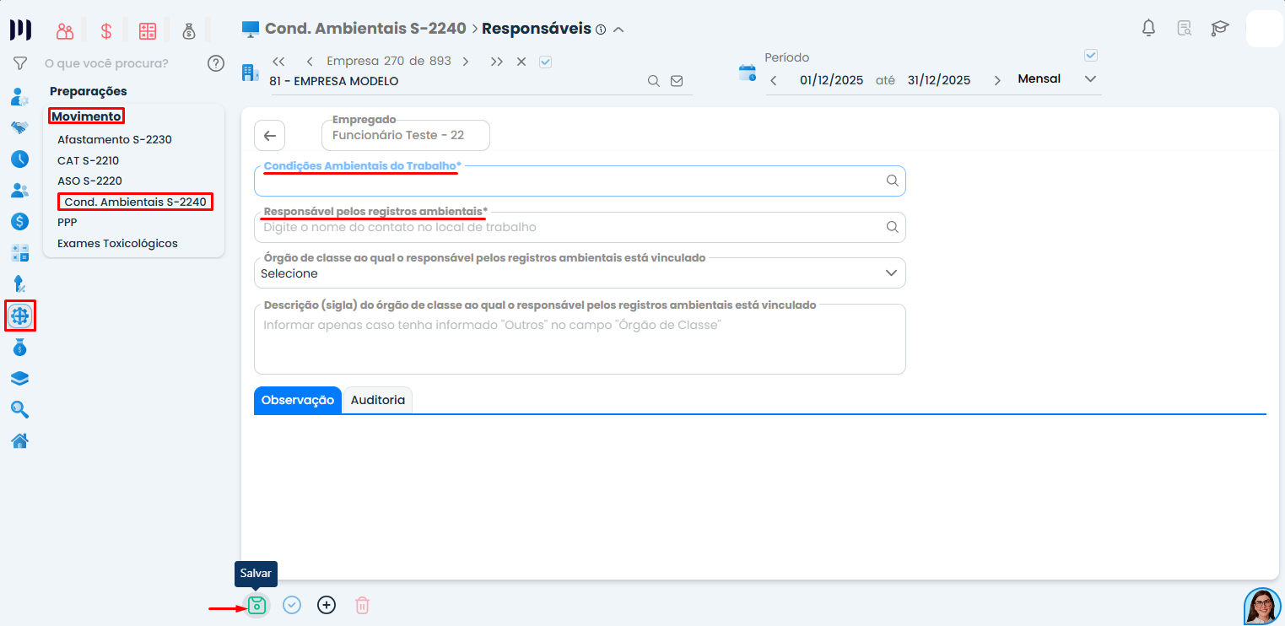Go to home icon in sidebar
Viewport: 1285px width, 626px height.
coord(19,440)
